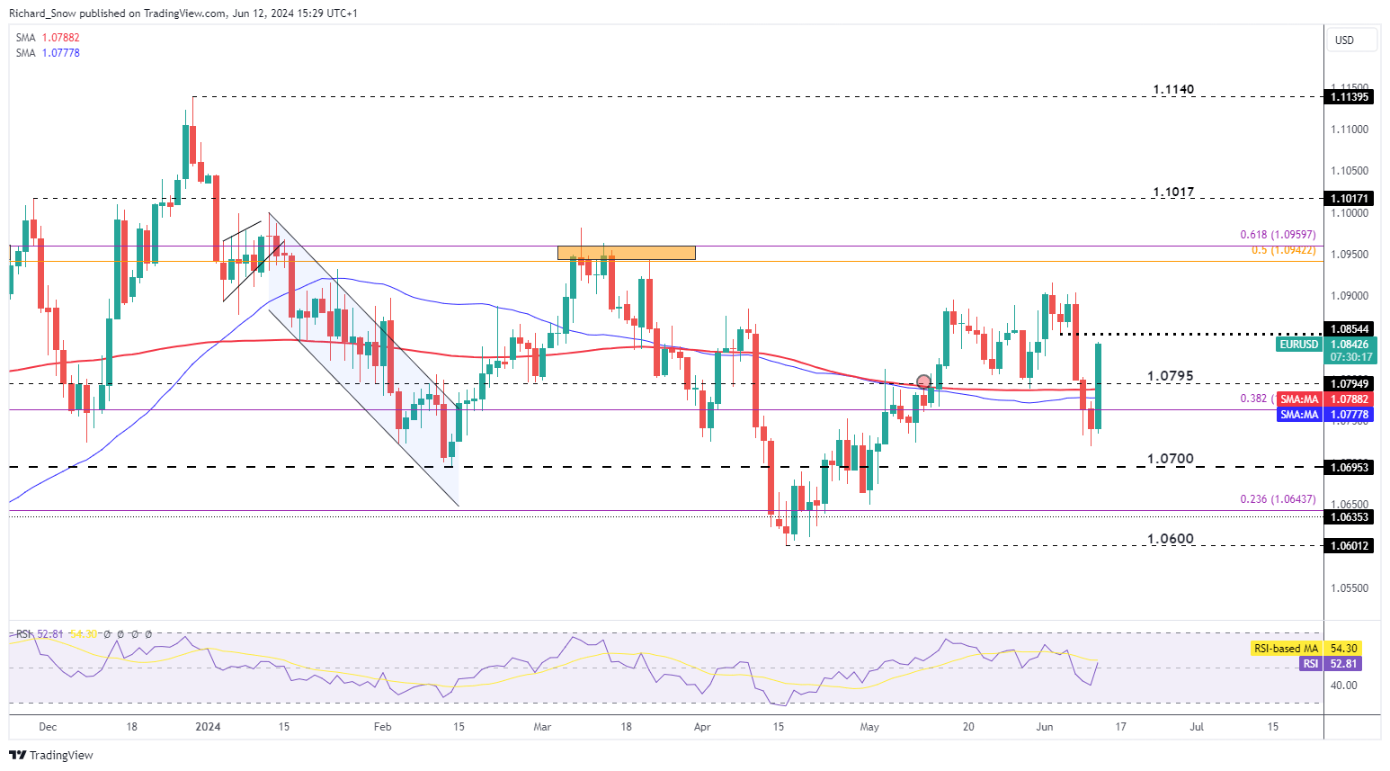Click the yellow 54.30 value in RSI legend
The width and height of the screenshot is (1390, 771).
[x=85, y=634]
